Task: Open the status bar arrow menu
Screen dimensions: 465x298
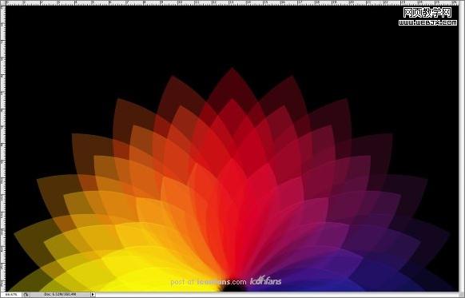Action: [93, 295]
